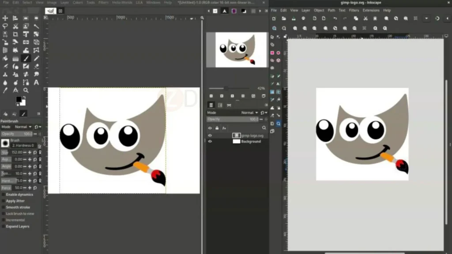Screen dimensions: 452x254
Task: Enable the Expand Layers checkbox
Action: (x=3, y=226)
